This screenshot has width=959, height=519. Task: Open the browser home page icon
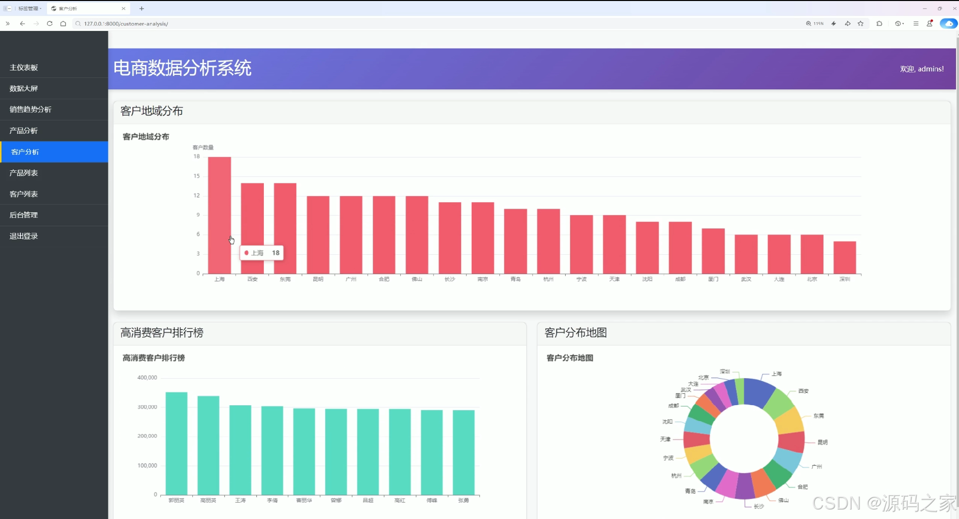tap(63, 23)
